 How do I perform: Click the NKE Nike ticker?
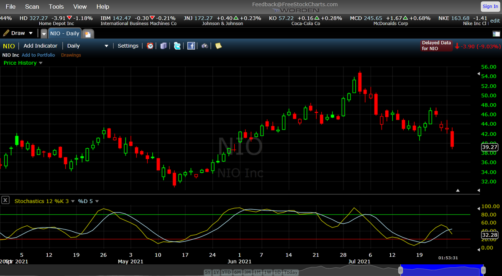(463, 20)
